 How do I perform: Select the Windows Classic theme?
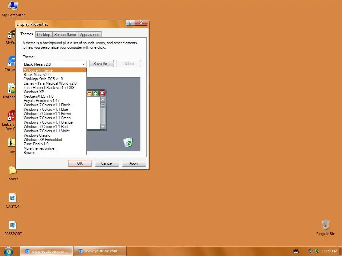click(x=55, y=135)
